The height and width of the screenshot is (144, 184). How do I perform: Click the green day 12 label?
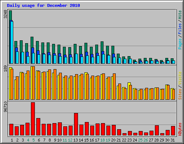click(x=70, y=140)
